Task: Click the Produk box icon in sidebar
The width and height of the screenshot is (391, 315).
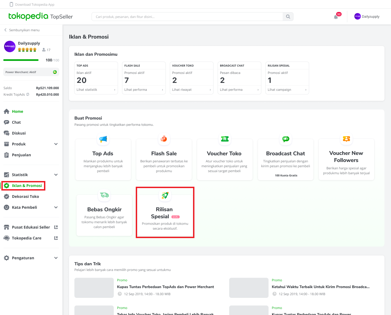Action: 7,144
